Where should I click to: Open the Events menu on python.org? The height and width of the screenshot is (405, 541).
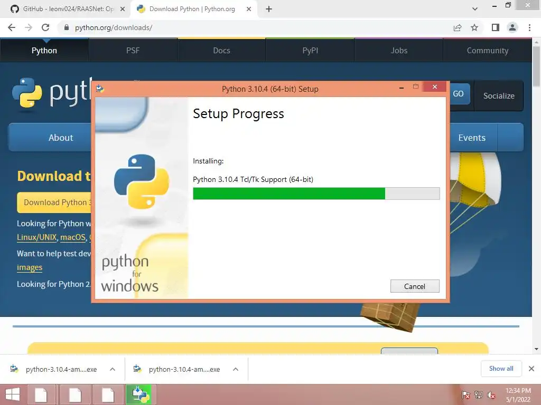click(472, 138)
